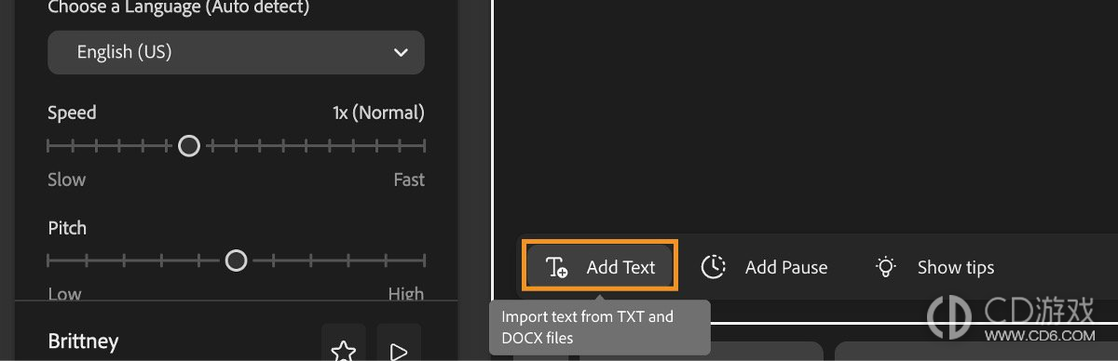Click the Slow label under Speed
The height and width of the screenshot is (361, 1118).
pyautogui.click(x=66, y=180)
